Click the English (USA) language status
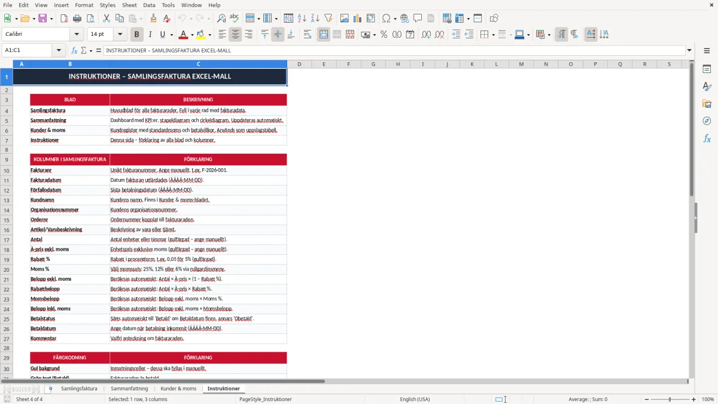Screen dimensions: 718x404 point(415,399)
